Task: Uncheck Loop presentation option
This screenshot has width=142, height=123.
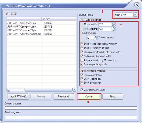Action: point(82,75)
